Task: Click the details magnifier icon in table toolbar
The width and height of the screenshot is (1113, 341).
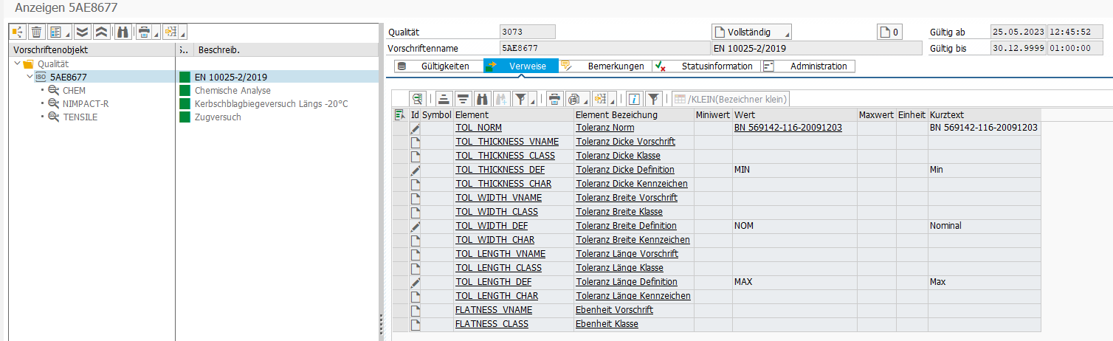Action: tap(418, 99)
